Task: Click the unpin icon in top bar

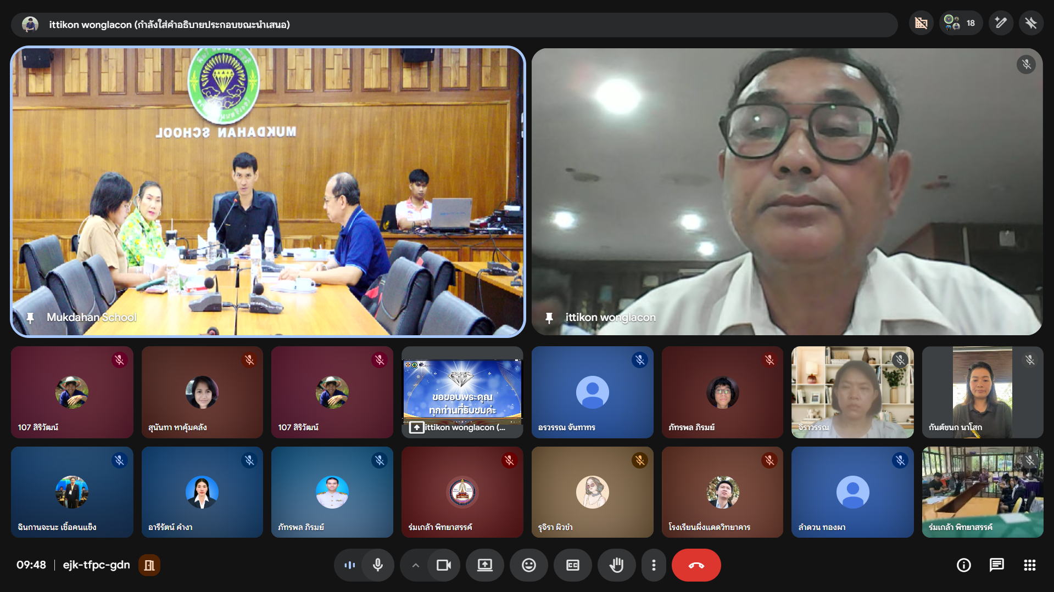Action: tap(1031, 23)
